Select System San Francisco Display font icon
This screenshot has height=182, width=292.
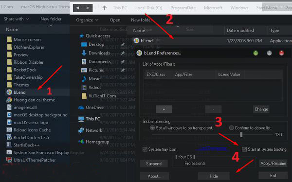(x=9, y=152)
